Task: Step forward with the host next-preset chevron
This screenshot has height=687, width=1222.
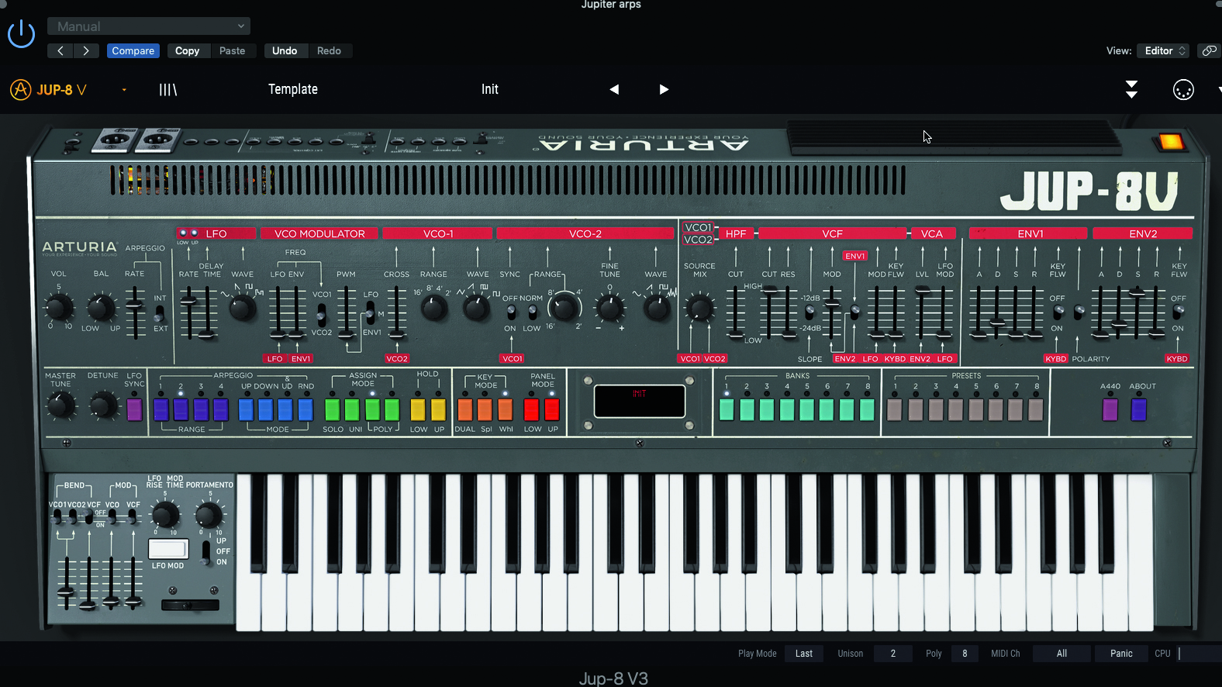Action: click(86, 50)
